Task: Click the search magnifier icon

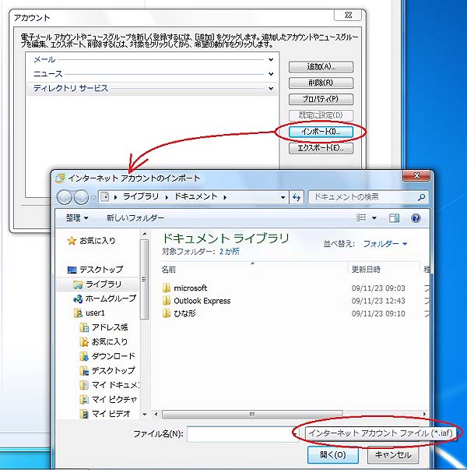Action: (422, 197)
